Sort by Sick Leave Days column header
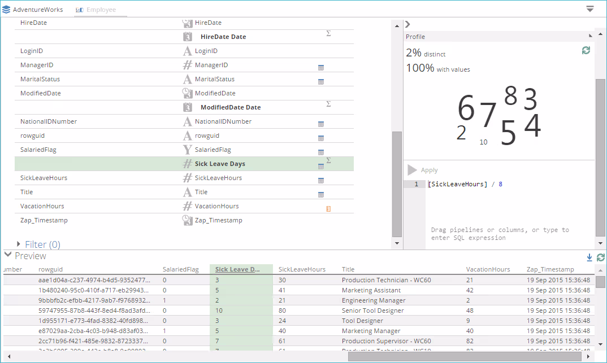607x363 pixels. click(237, 269)
